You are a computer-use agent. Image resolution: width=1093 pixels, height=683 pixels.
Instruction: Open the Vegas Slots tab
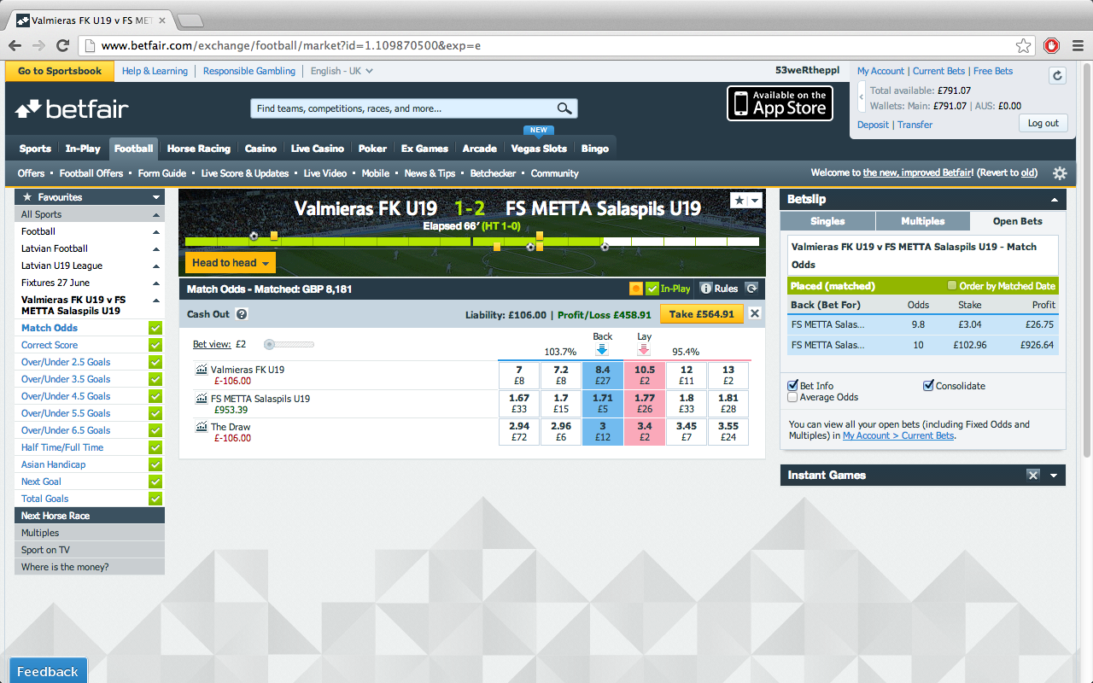[x=539, y=149]
